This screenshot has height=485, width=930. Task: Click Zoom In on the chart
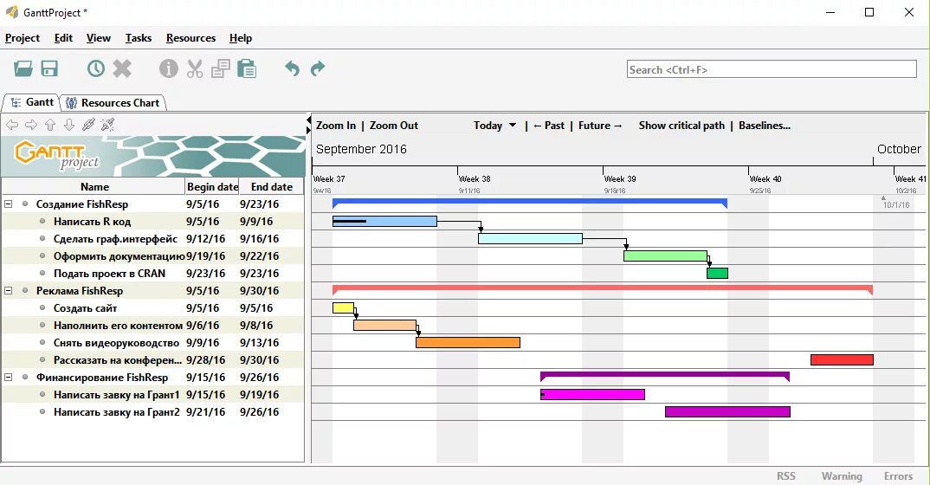pos(336,125)
